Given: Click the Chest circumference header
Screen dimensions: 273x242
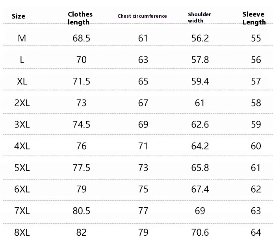Looking at the screenshot, I should 142,16.
